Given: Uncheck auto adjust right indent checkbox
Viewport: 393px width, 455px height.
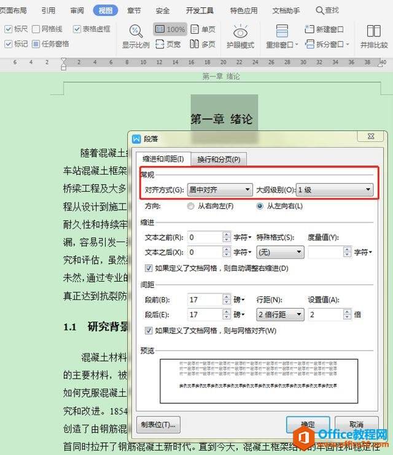Looking at the screenshot, I should coord(149,268).
